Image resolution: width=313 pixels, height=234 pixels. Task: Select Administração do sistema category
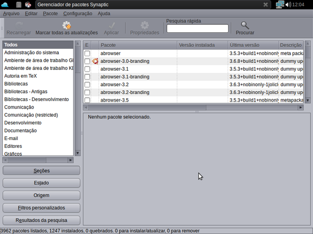pos(38,52)
